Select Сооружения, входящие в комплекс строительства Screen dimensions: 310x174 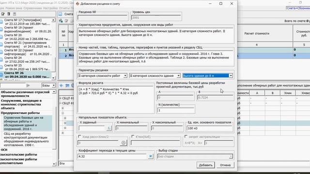coord(21,104)
